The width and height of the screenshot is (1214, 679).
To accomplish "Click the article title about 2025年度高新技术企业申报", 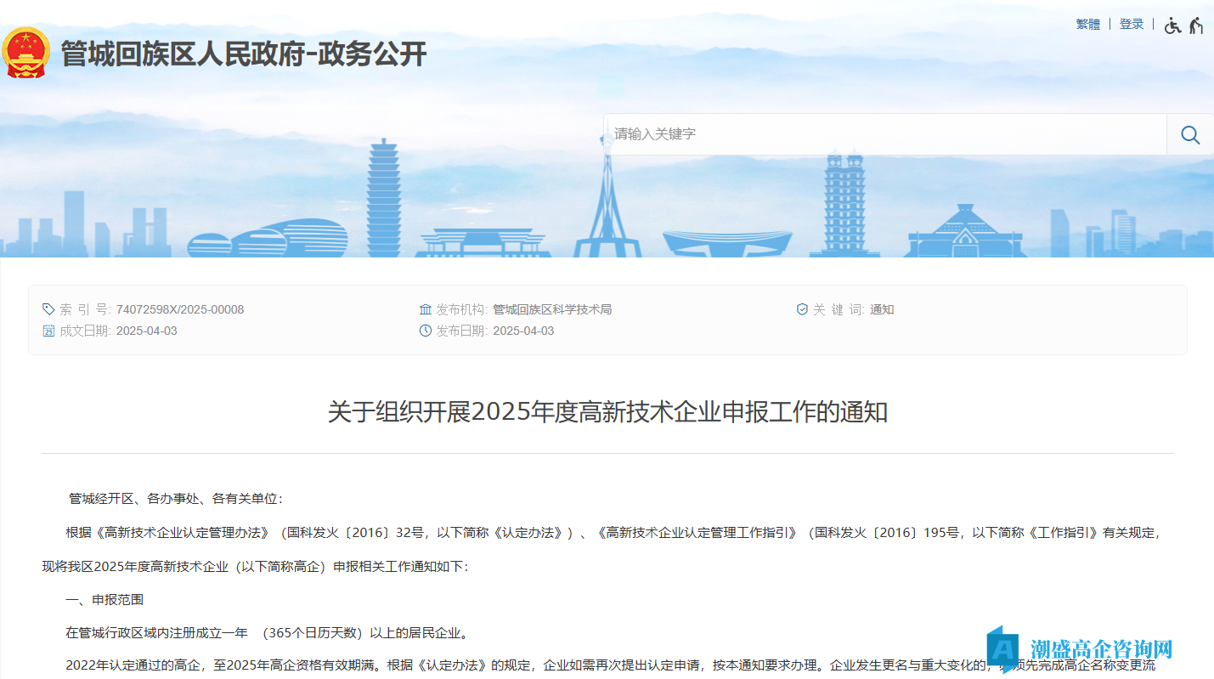I will [607, 412].
